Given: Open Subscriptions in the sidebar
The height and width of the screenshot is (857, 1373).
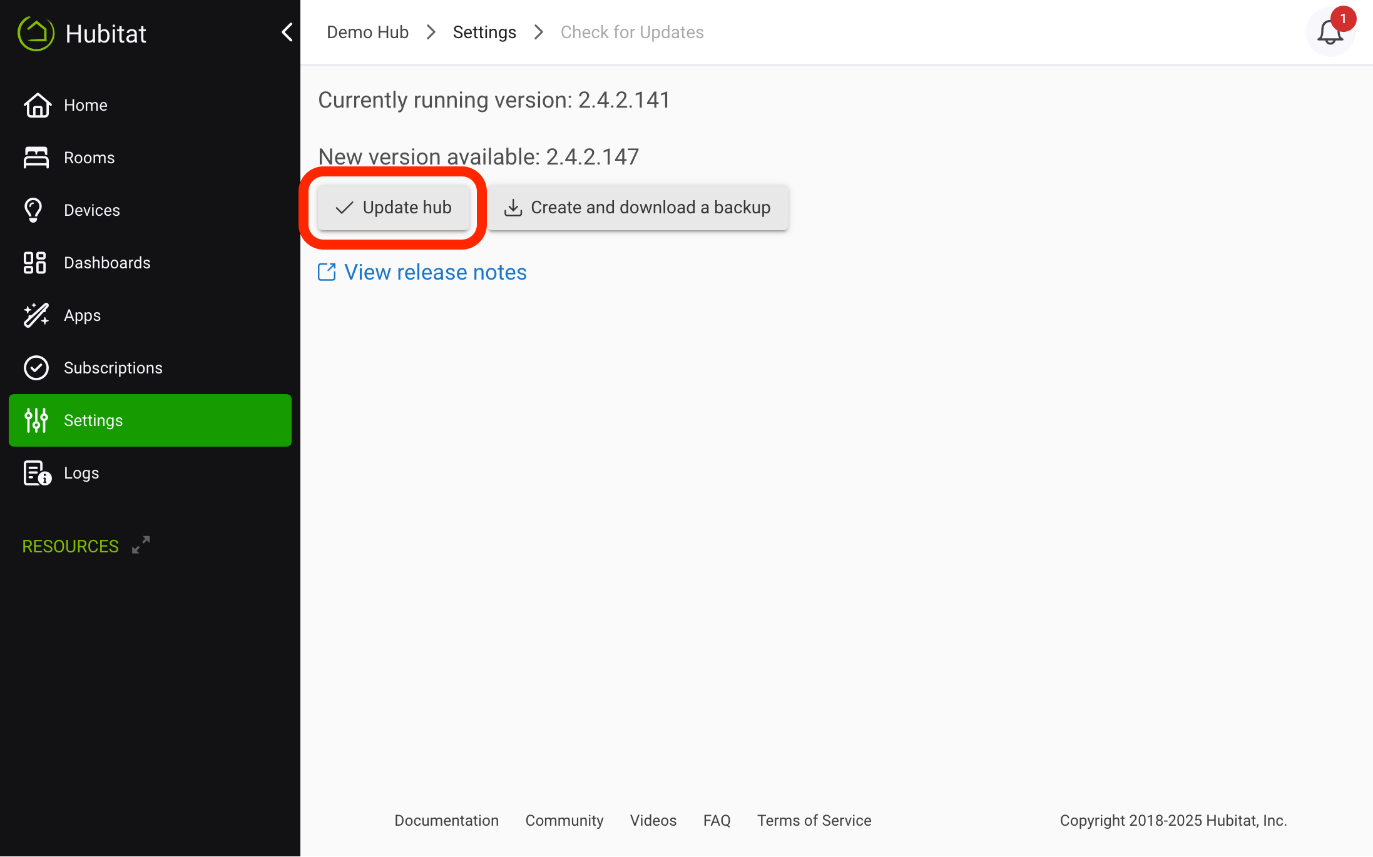Looking at the screenshot, I should tap(150, 368).
